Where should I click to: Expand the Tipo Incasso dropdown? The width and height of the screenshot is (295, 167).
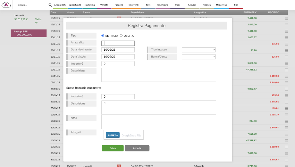199,50
